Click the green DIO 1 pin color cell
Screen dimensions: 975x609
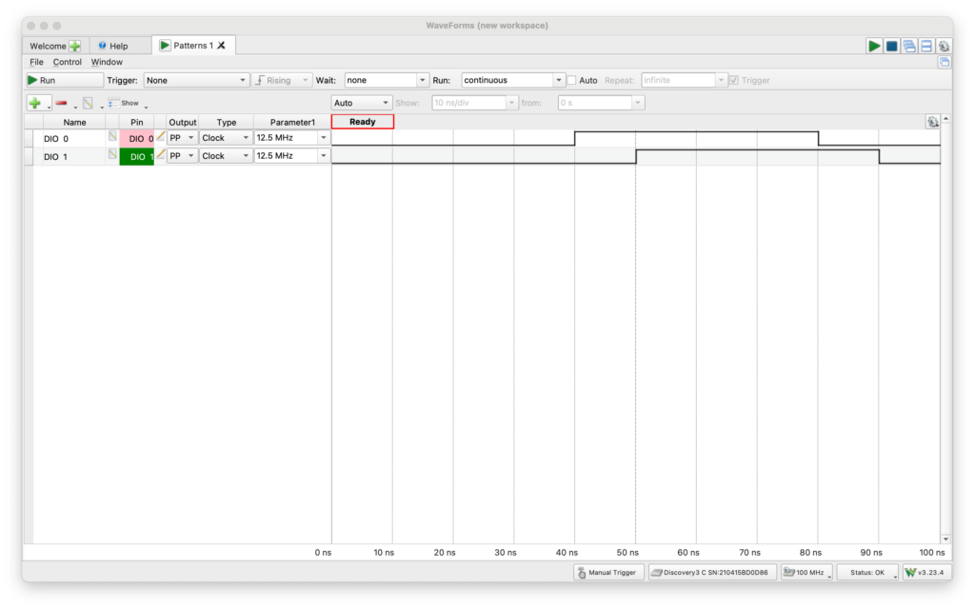[x=136, y=156]
